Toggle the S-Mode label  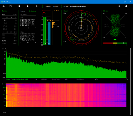click(57, 11)
